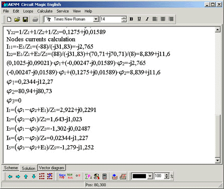Click the scroll up arrow of solution text
The width and height of the screenshot is (224, 189).
click(217, 30)
